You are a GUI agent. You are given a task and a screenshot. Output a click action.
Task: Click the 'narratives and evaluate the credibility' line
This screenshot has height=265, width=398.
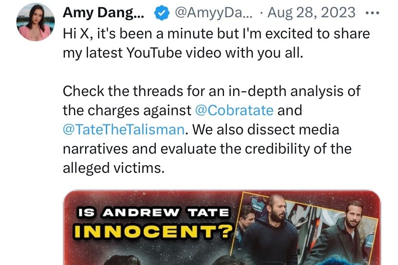coord(207,149)
